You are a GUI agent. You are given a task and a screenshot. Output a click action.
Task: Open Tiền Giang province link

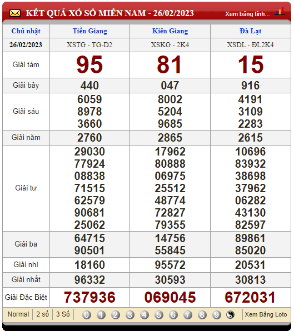tap(90, 31)
